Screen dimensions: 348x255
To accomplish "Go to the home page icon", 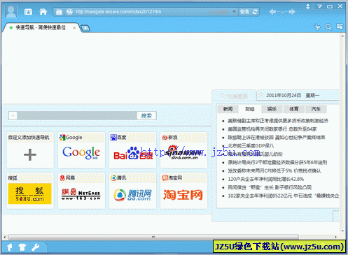I will (x=43, y=12).
